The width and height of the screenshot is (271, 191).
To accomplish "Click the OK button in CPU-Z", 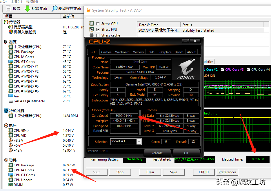I will (186, 153).
